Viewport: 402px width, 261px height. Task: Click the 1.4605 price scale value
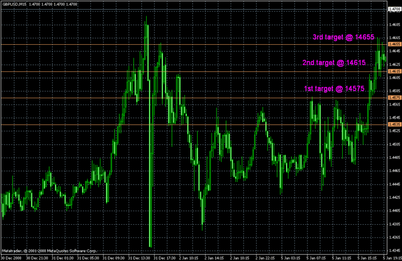click(395, 77)
